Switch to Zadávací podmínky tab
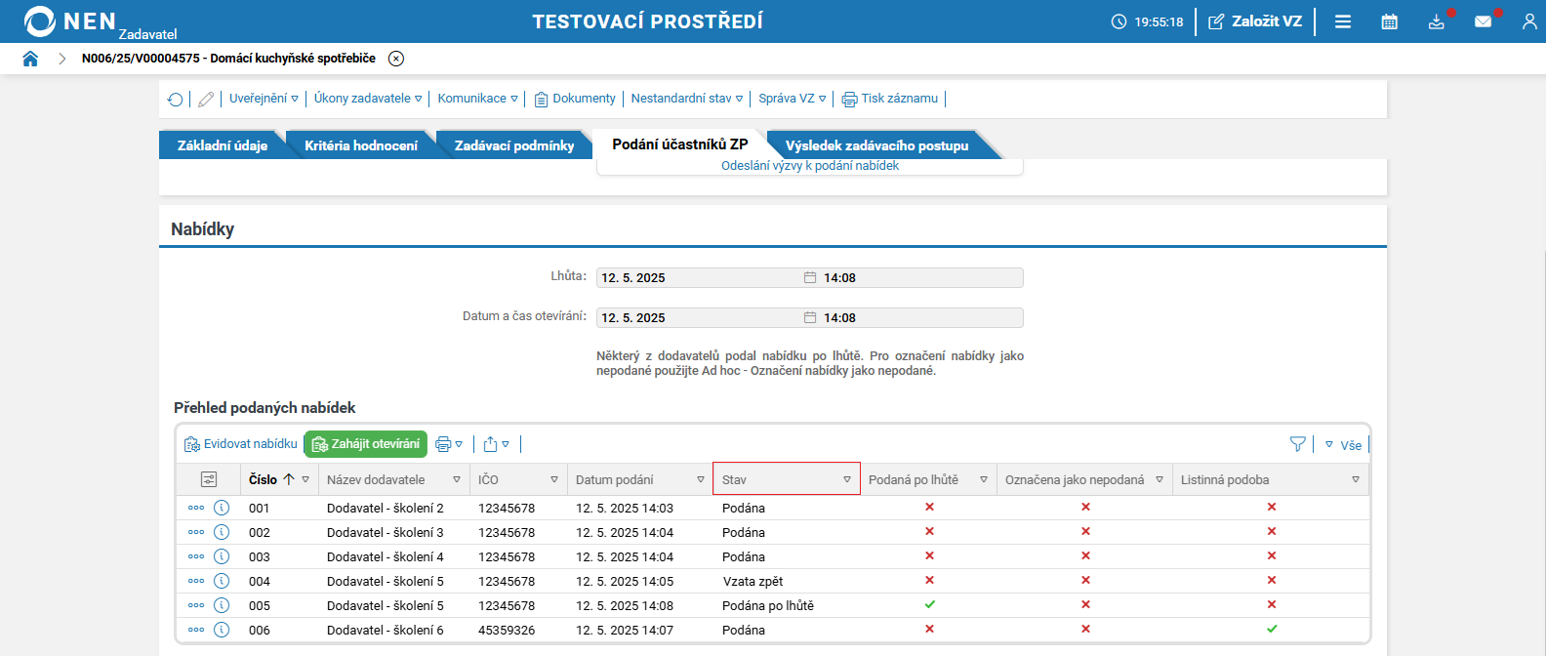 tap(514, 145)
